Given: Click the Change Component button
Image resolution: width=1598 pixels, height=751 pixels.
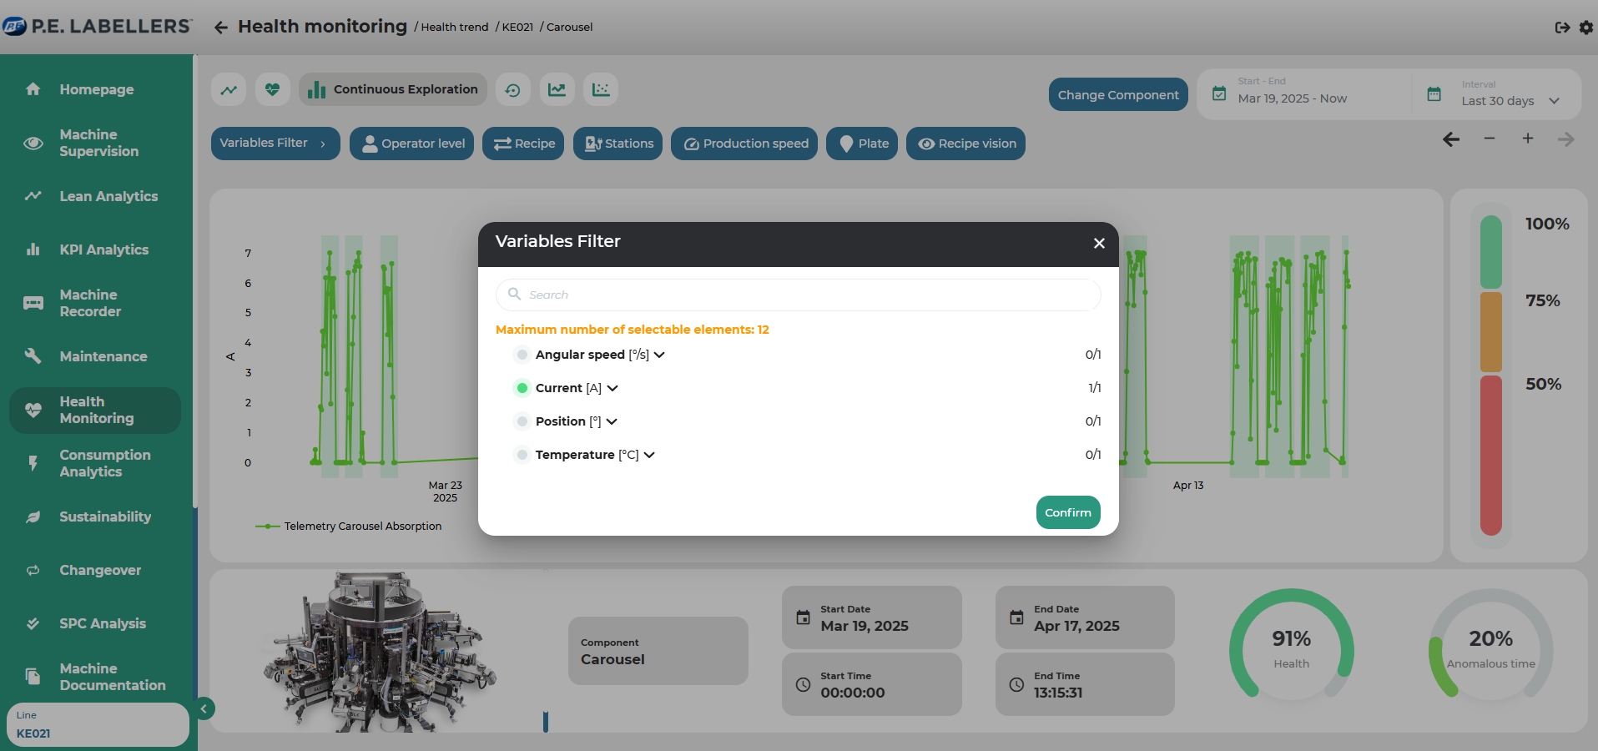Looking at the screenshot, I should coord(1117,94).
